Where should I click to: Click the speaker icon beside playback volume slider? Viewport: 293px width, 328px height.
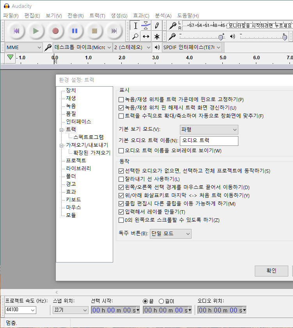[x=233, y=36]
